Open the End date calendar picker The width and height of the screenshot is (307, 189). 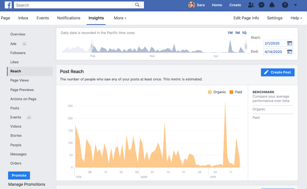(x=290, y=52)
